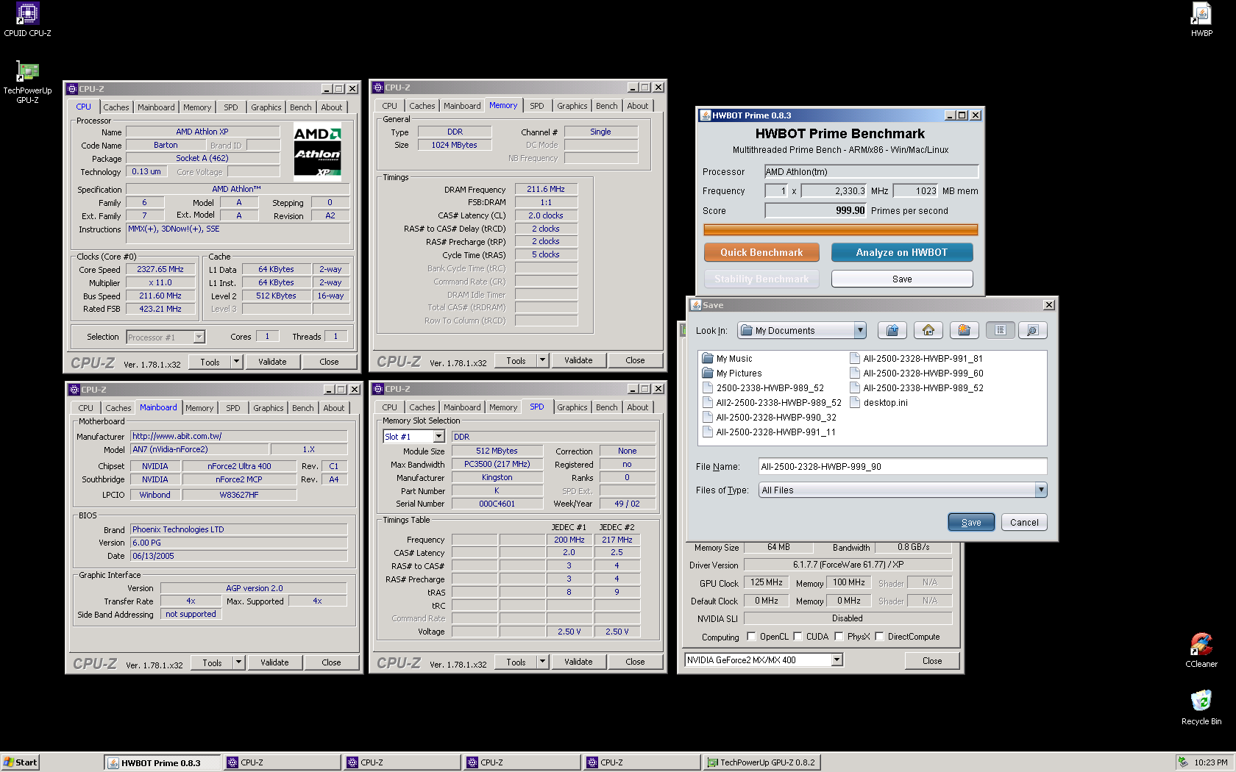Open the GeForce2 MX/MX 400 GPU dropdown
This screenshot has width=1236, height=772.
pos(837,660)
